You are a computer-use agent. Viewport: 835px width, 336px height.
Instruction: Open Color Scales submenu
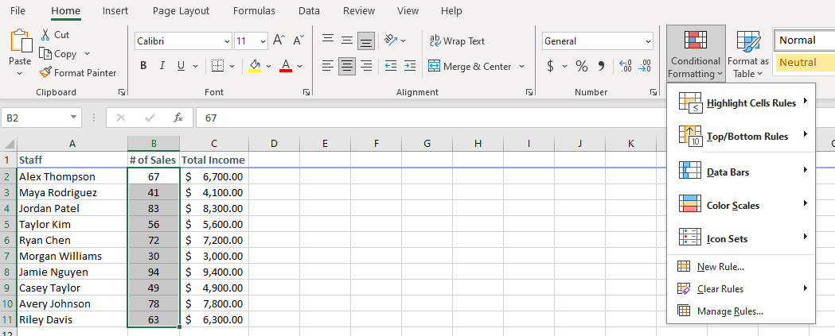coord(741,205)
